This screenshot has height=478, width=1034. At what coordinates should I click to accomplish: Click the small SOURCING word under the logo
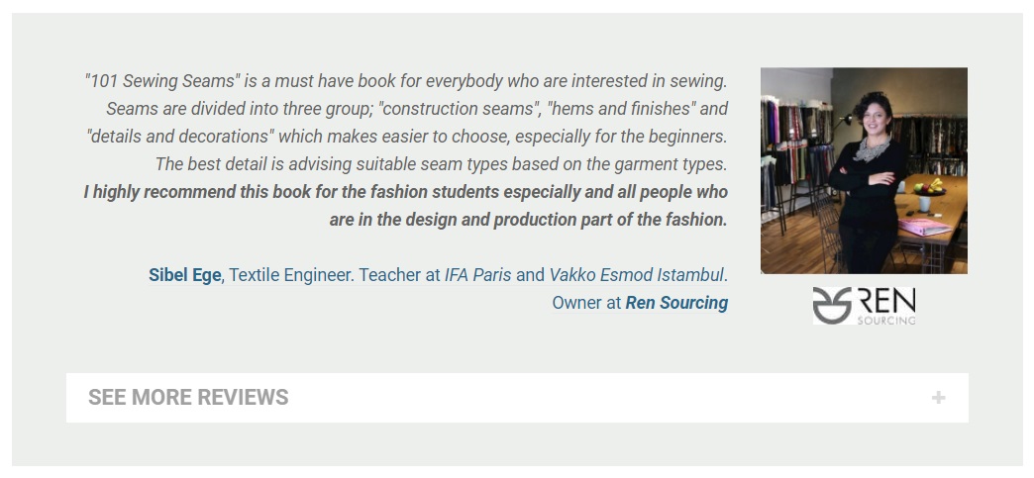(x=886, y=321)
